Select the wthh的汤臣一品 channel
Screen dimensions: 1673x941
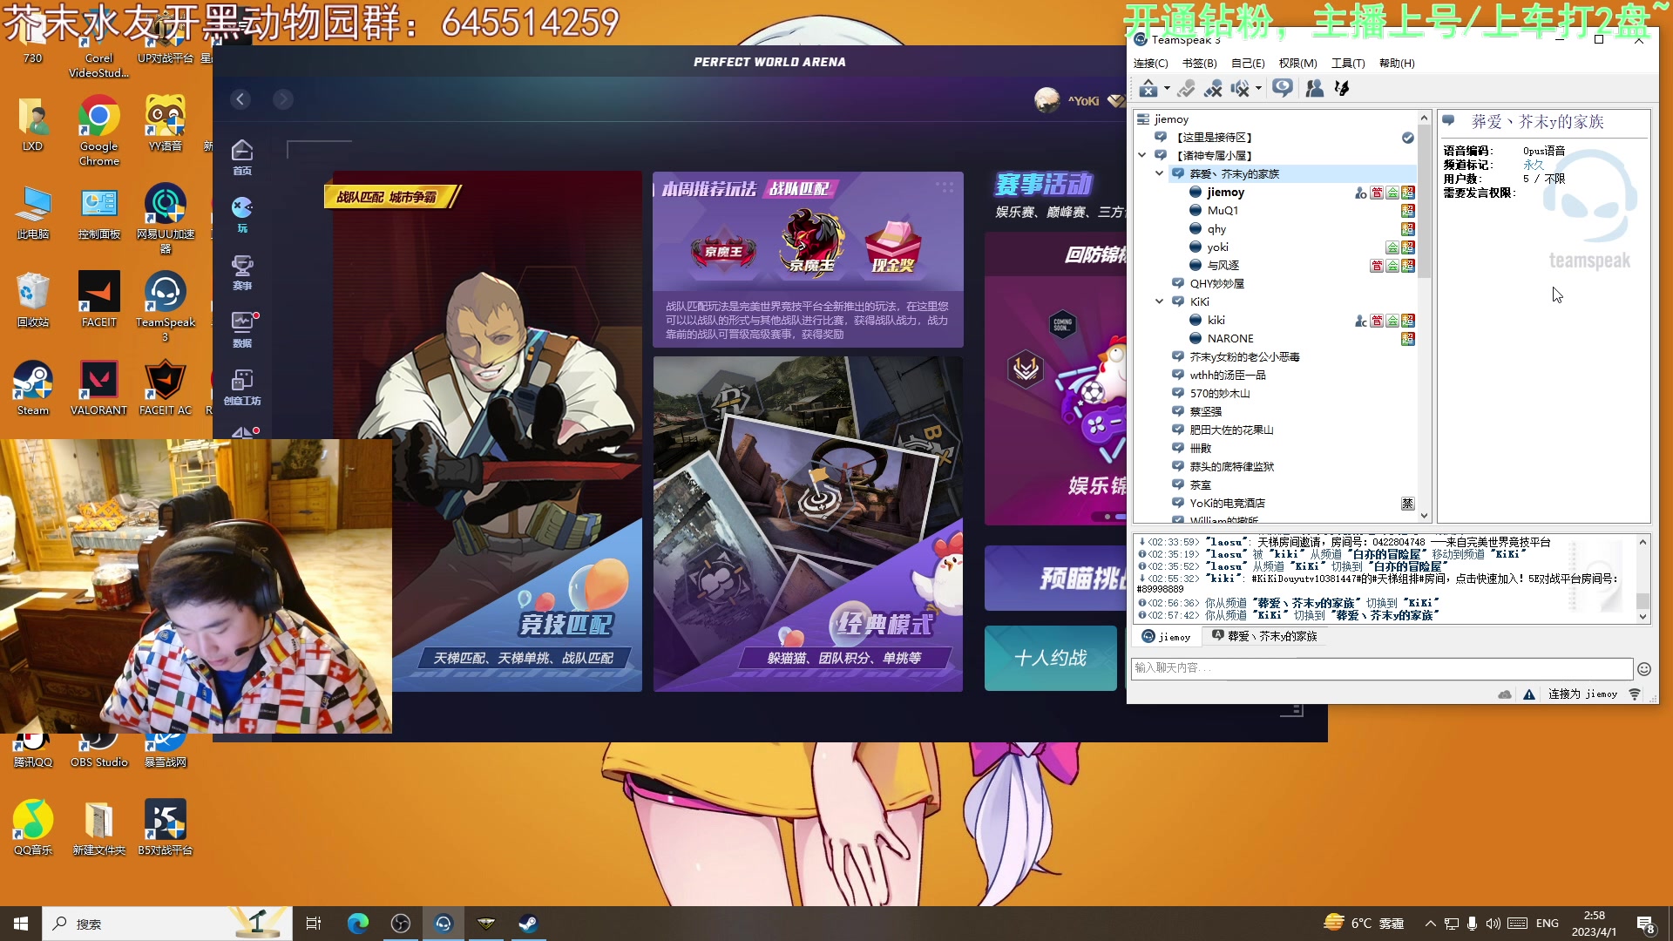[1228, 376]
